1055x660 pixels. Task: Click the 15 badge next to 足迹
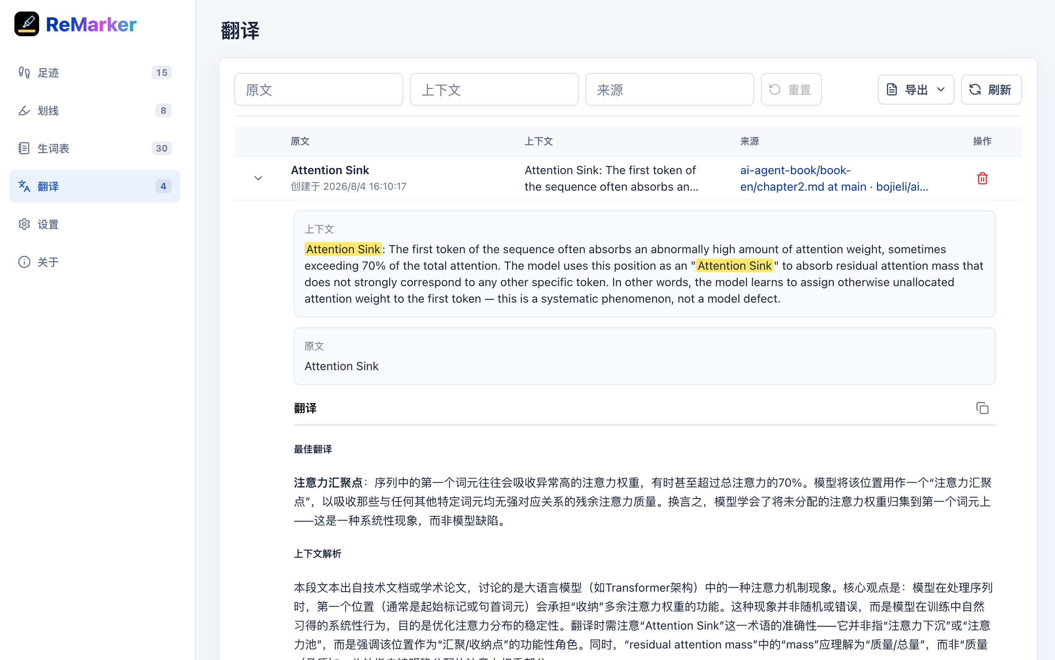pos(161,72)
